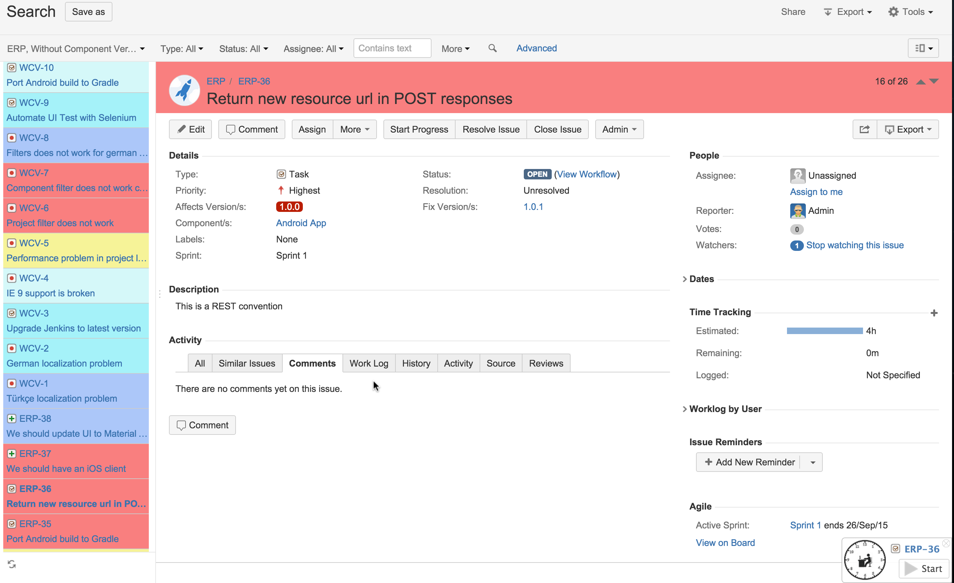Go to next issue with down arrow
The height and width of the screenshot is (583, 954).
coord(934,81)
